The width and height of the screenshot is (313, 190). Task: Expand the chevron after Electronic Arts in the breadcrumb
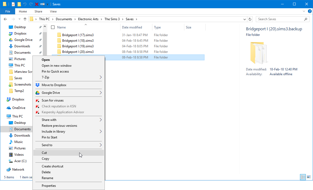click(101, 19)
